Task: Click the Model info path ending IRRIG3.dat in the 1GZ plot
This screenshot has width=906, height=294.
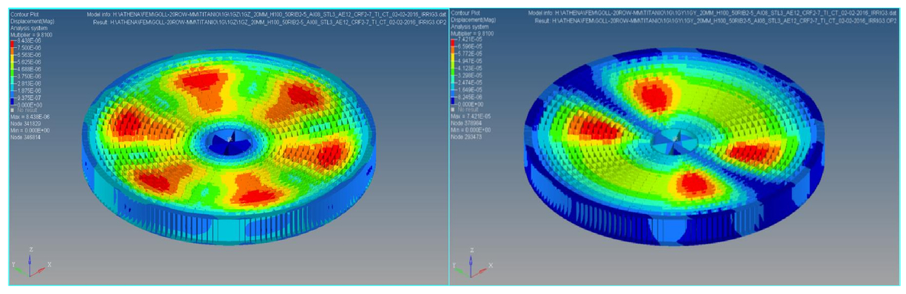Action: click(x=266, y=14)
